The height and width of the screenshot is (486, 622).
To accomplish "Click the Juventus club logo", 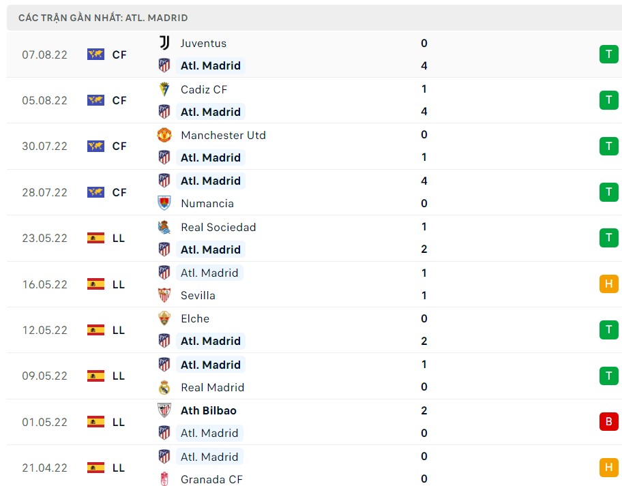I will point(164,43).
